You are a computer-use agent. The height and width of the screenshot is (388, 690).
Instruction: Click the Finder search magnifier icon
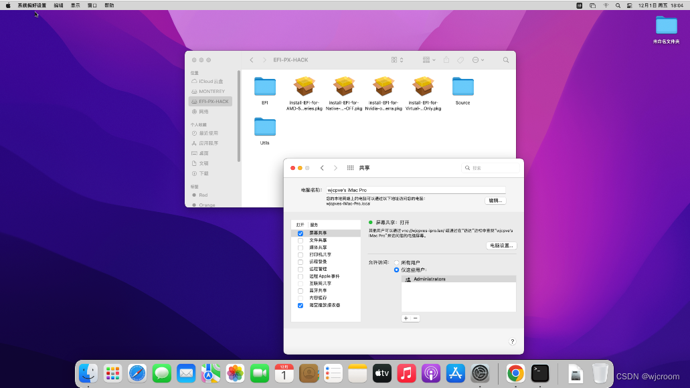pos(506,60)
